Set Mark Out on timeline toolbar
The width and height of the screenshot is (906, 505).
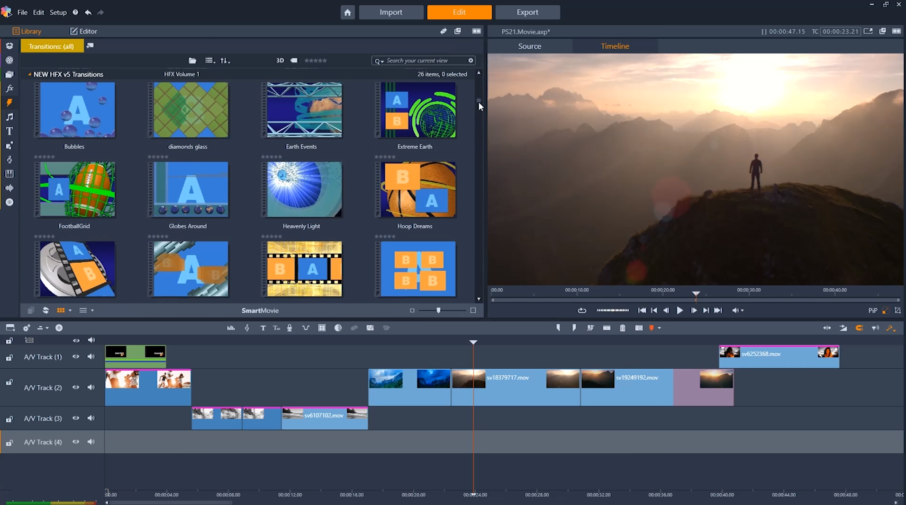pos(574,328)
